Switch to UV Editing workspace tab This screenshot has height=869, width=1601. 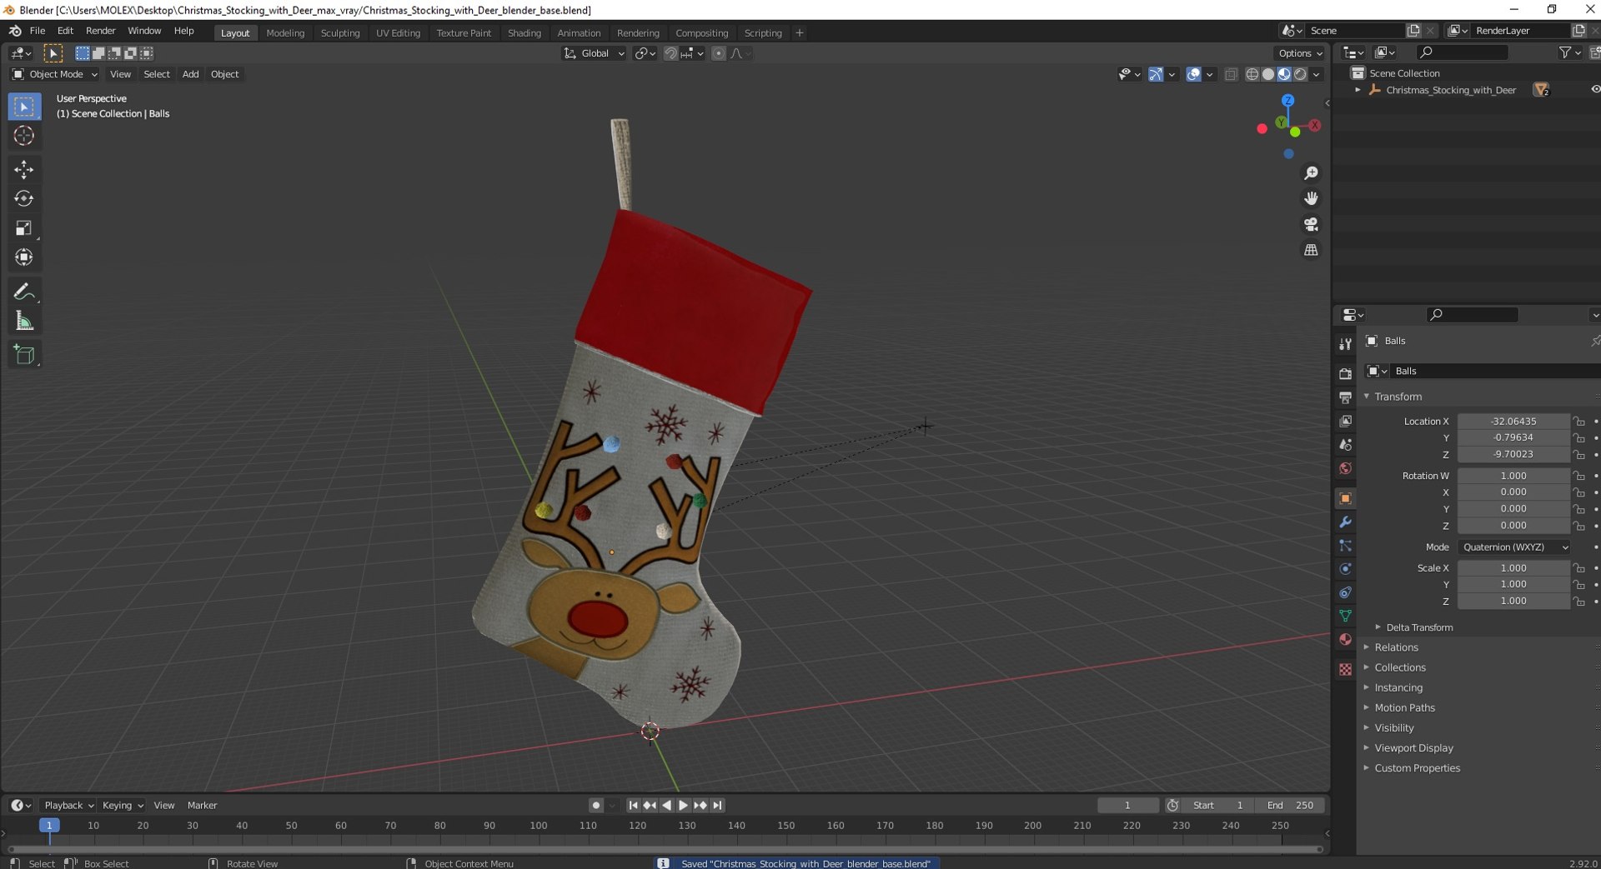[x=398, y=32]
